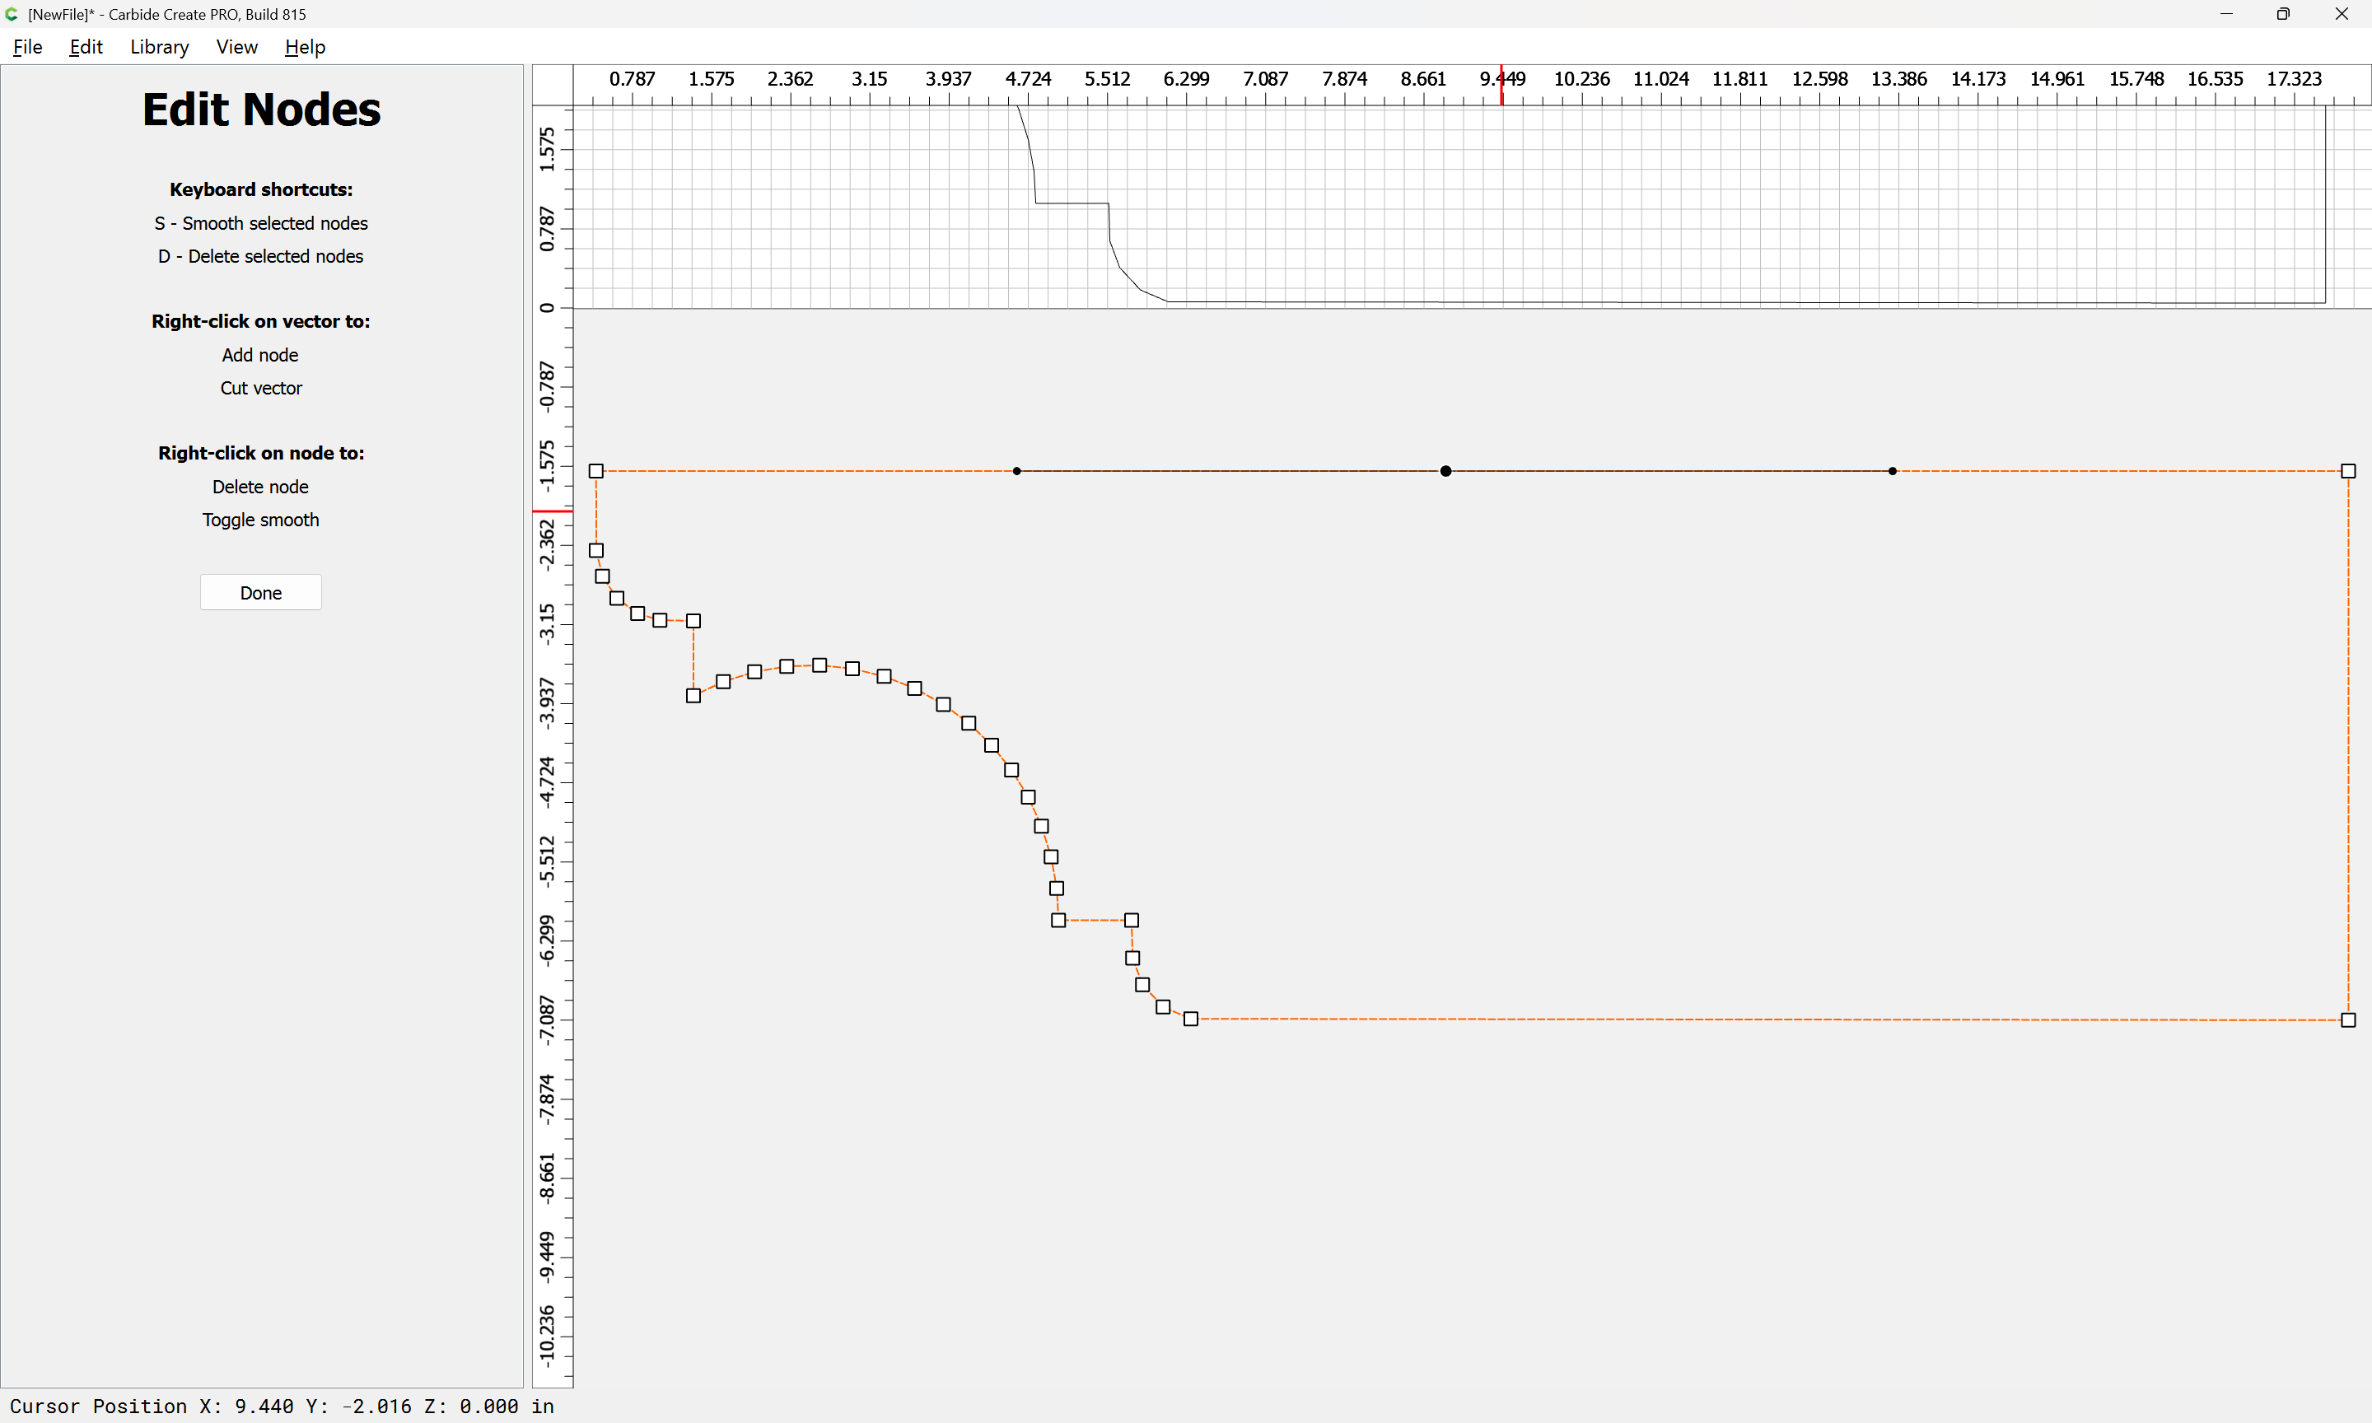Minimize the Carbide Create window
Screen dimensions: 2372x1423
click(x=2226, y=13)
